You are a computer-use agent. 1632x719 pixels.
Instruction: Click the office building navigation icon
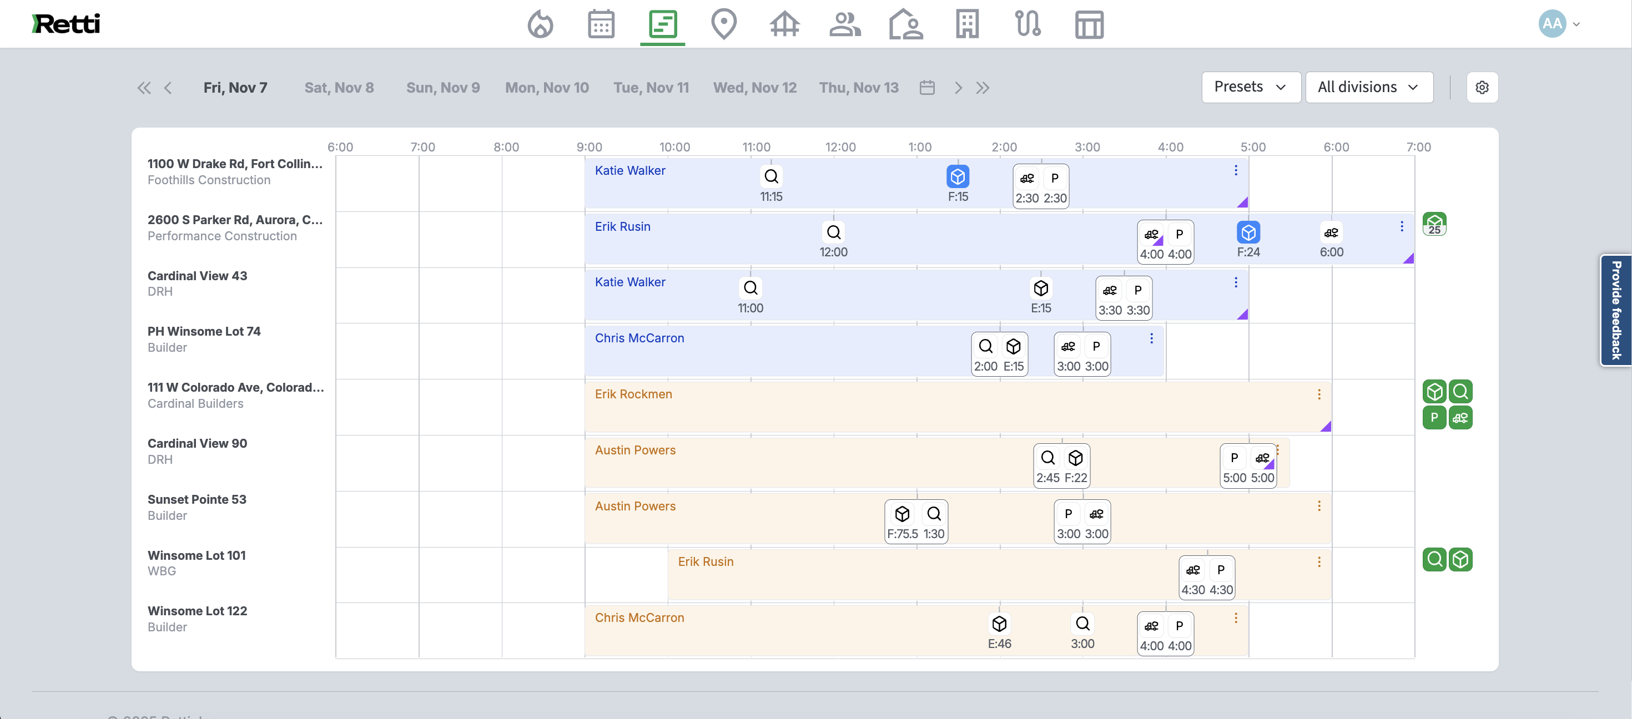[967, 24]
